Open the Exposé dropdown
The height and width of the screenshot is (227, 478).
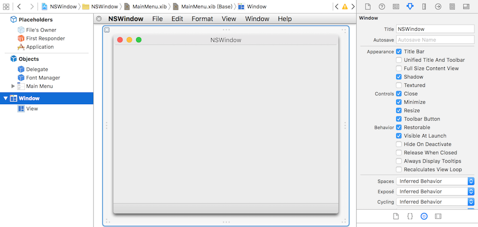tap(435, 192)
